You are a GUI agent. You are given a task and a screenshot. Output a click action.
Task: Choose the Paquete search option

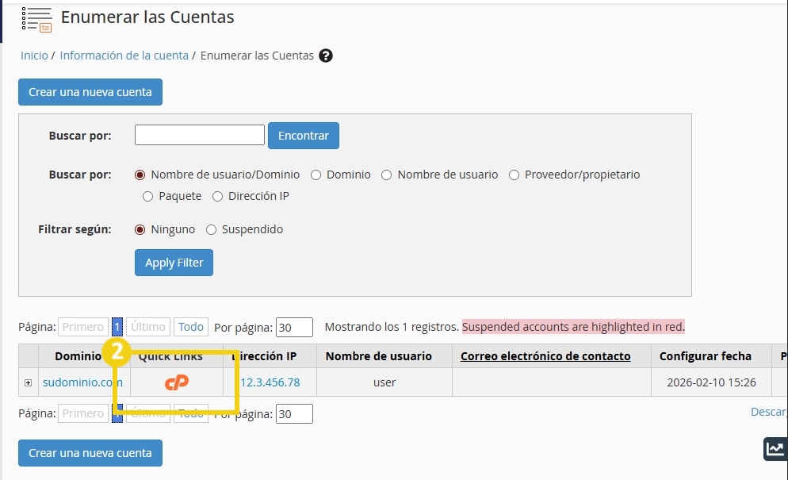pos(147,196)
